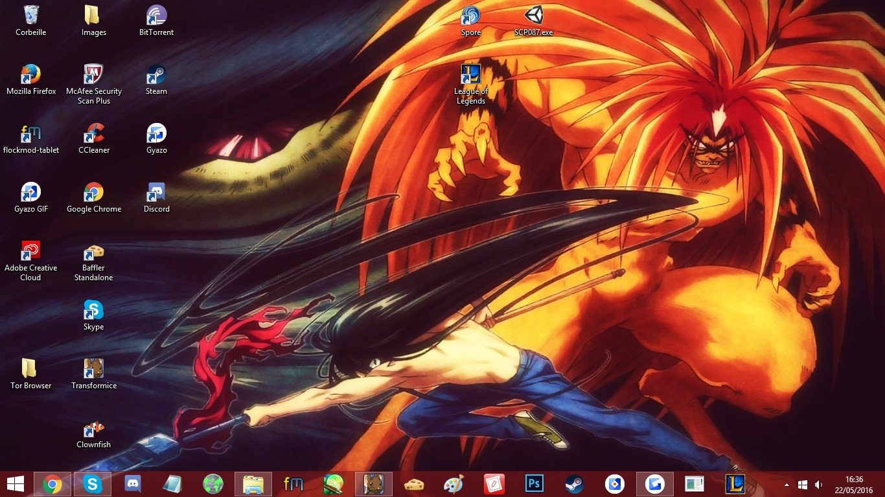Select the Discord desktop shortcut
This screenshot has height=497, width=885.
[x=156, y=197]
